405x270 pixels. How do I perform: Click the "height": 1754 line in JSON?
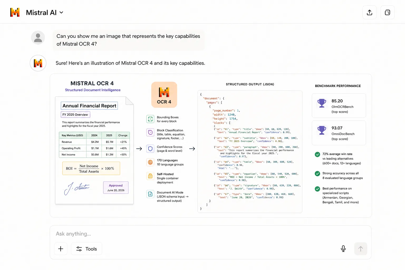click(225, 119)
